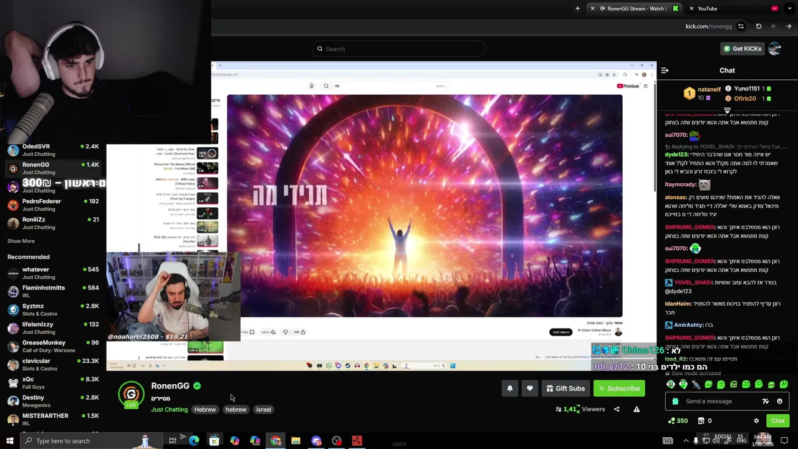This screenshot has height=449, width=798.
Task: Open the channel points shop icon
Action: pos(701,421)
